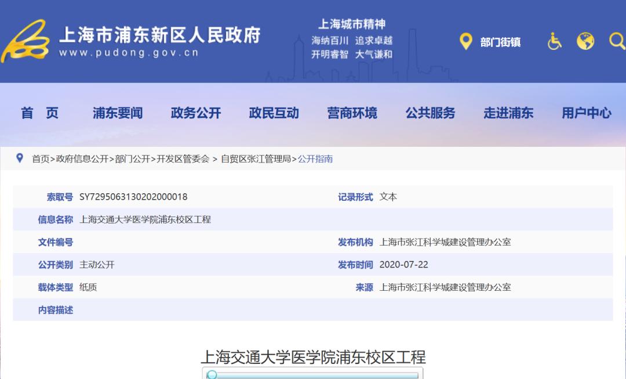Click 政府信息公开 breadcrumb link
Viewport: 626px width, 379px height.
(x=82, y=158)
